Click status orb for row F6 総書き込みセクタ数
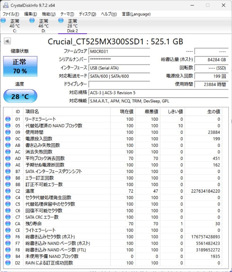232x272 pixels. 8,236
